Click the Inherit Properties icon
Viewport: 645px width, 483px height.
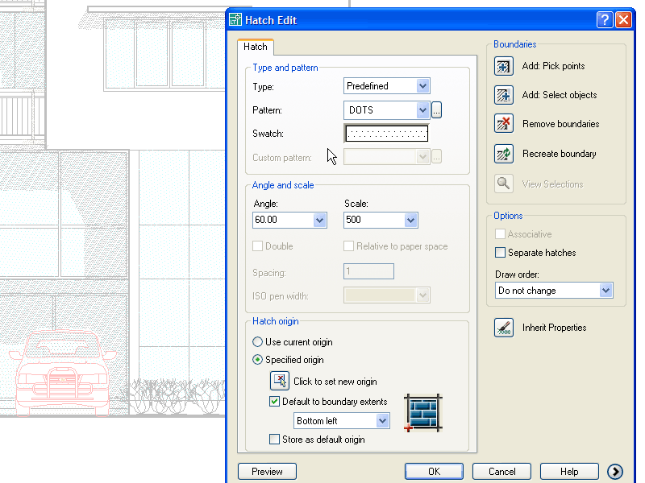click(503, 327)
